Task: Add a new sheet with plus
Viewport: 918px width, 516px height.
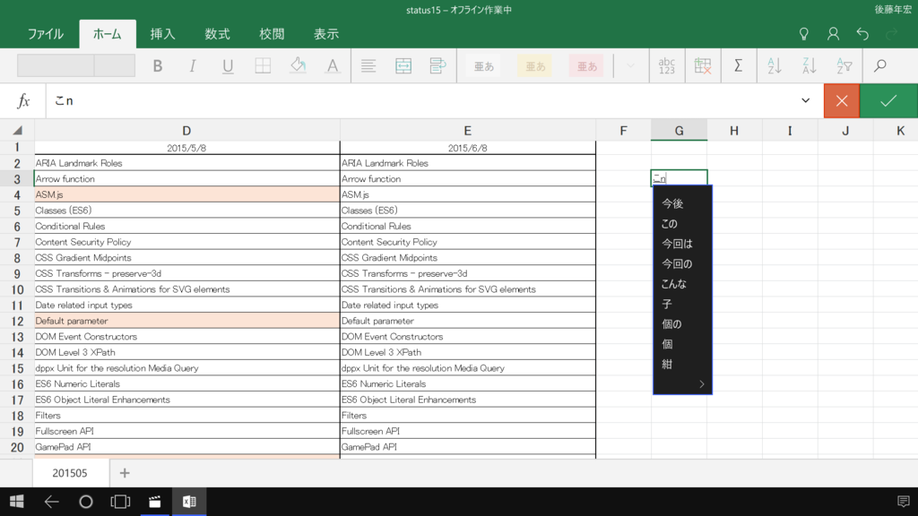Action: pos(125,473)
